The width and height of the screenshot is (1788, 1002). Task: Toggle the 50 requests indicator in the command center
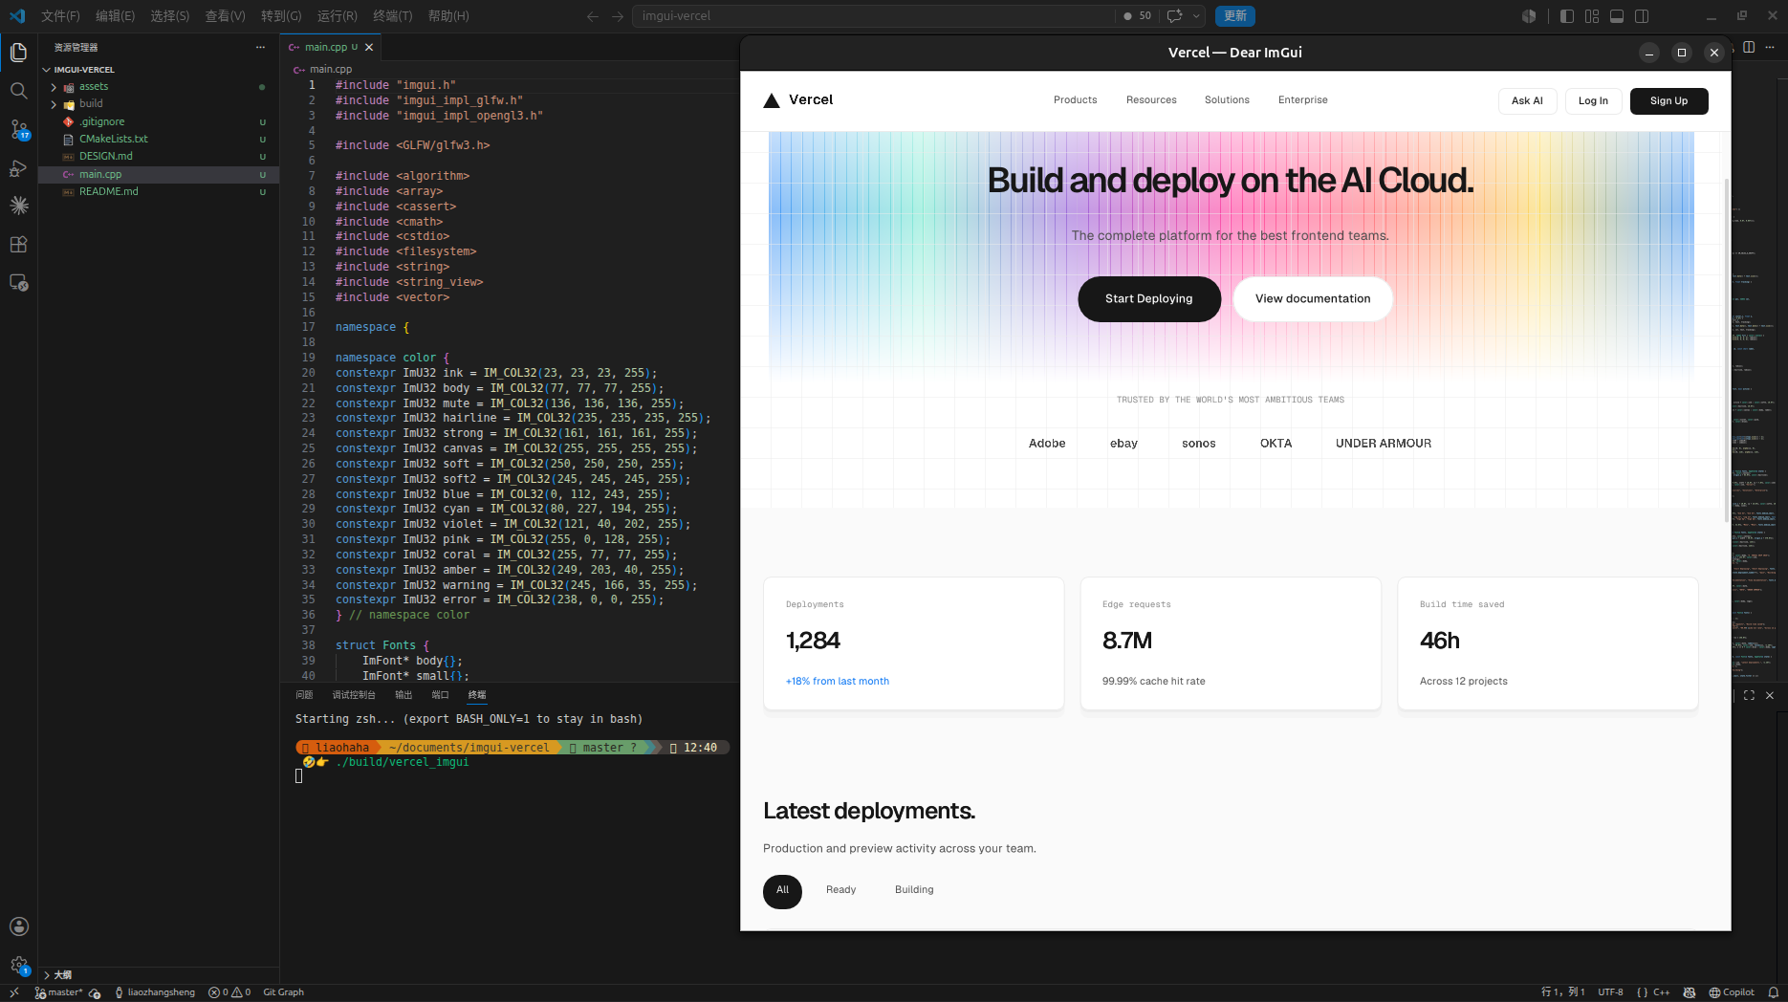(x=1138, y=16)
